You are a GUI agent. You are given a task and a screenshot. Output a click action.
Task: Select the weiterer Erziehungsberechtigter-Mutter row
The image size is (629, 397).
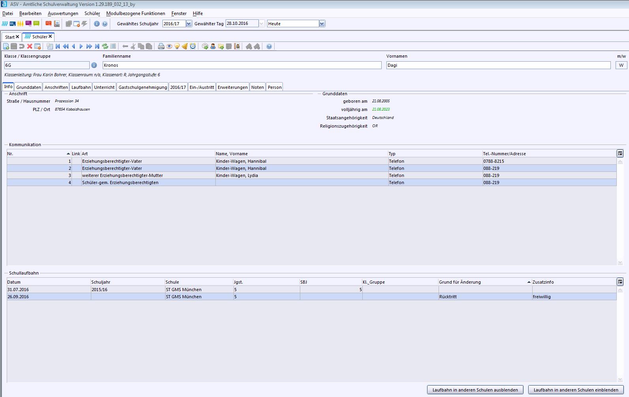point(312,175)
